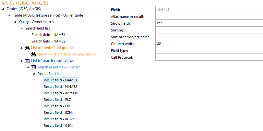263x131 pixels.
Task: Select Result field - PLZ
Action: click(x=57, y=100)
